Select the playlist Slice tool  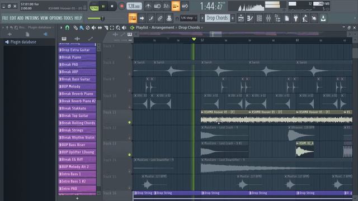106,27
